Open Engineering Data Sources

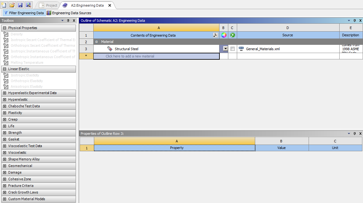pyautogui.click(x=69, y=13)
